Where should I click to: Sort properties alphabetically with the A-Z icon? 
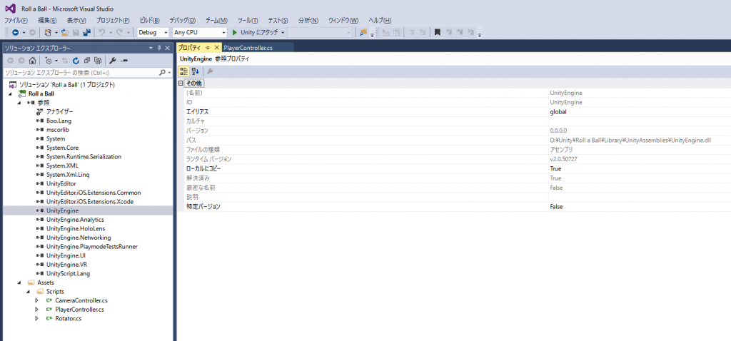click(x=196, y=71)
